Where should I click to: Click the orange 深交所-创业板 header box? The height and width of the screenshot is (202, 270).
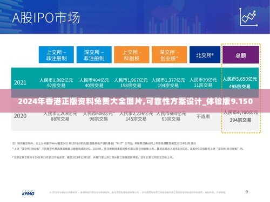(169, 55)
